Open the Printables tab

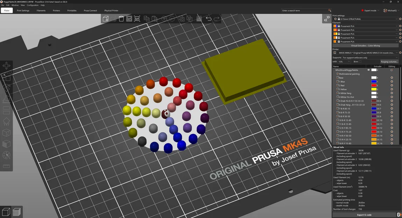point(72,10)
